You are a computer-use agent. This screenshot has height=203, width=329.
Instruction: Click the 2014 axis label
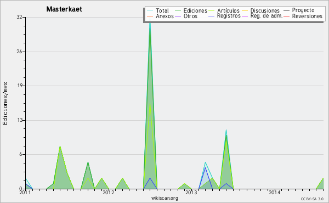click(275, 192)
